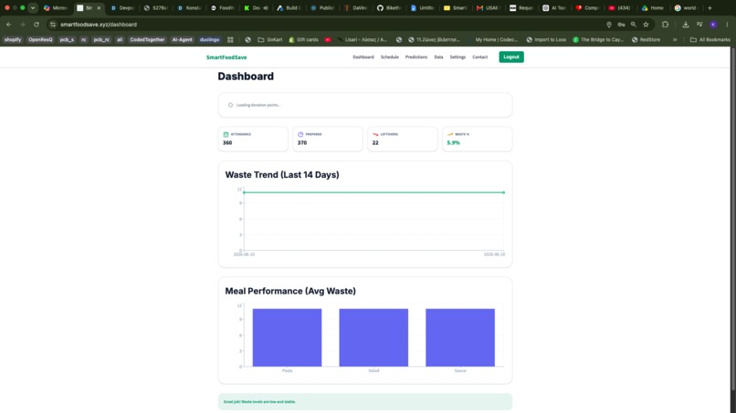Open Chrome three-dot menu
Image resolution: width=736 pixels, height=413 pixels.
pyautogui.click(x=727, y=25)
